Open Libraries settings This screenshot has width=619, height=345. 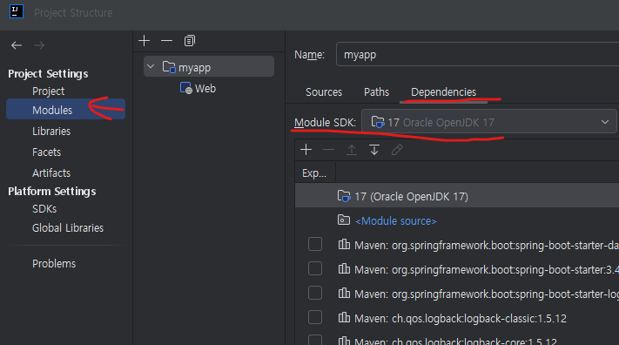click(51, 132)
